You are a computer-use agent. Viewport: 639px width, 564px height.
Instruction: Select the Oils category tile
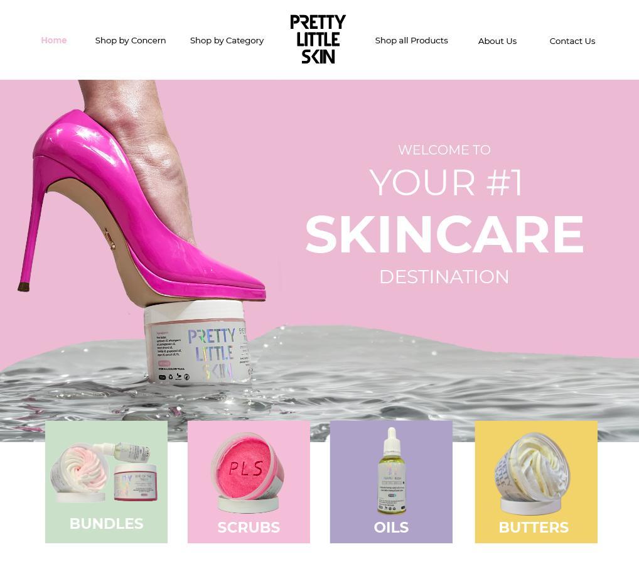[x=391, y=482]
